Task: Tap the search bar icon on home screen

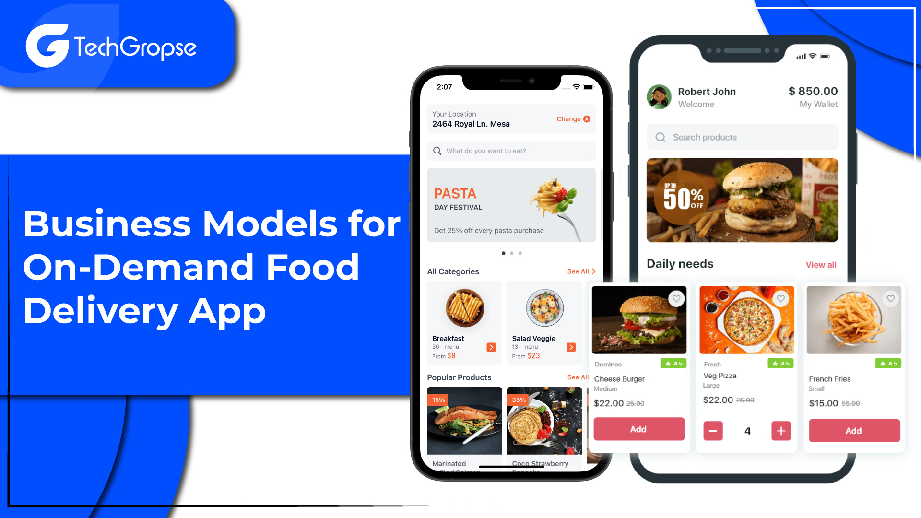Action: 438,150
